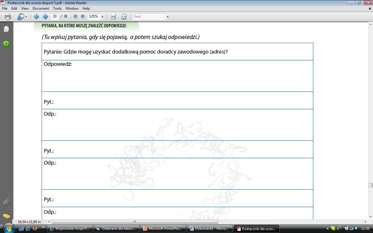373x233 pixels.
Task: Open the Window menu
Action: pos(72,8)
